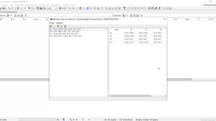Click the Undo arrow in main toolbar
Image resolution: width=216 pixels, height=121 pixels.
click(x=9, y=8)
